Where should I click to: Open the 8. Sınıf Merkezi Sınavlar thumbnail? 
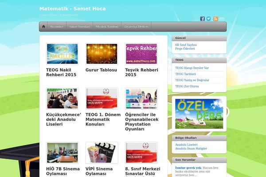[x=141, y=153]
